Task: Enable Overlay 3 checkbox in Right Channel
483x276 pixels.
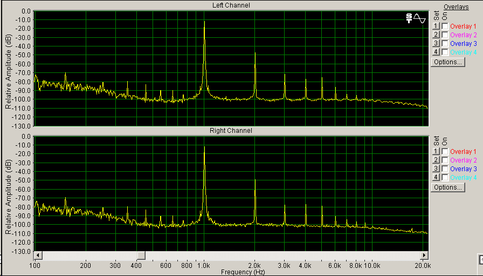Action: pos(445,169)
